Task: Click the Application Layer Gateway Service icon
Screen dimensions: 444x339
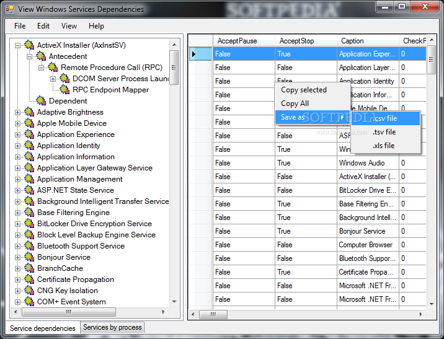Action: pyautogui.click(x=29, y=168)
